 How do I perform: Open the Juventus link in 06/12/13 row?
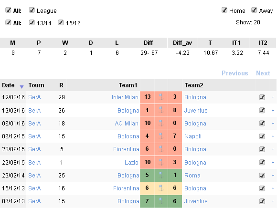[196, 201]
